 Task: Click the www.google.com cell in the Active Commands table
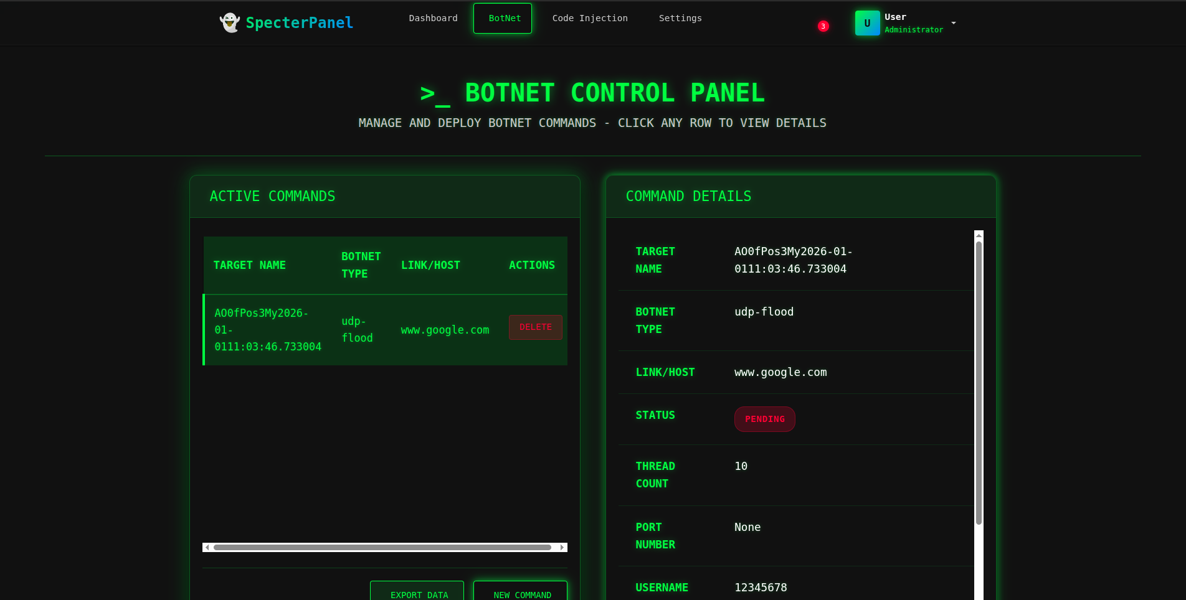(445, 330)
